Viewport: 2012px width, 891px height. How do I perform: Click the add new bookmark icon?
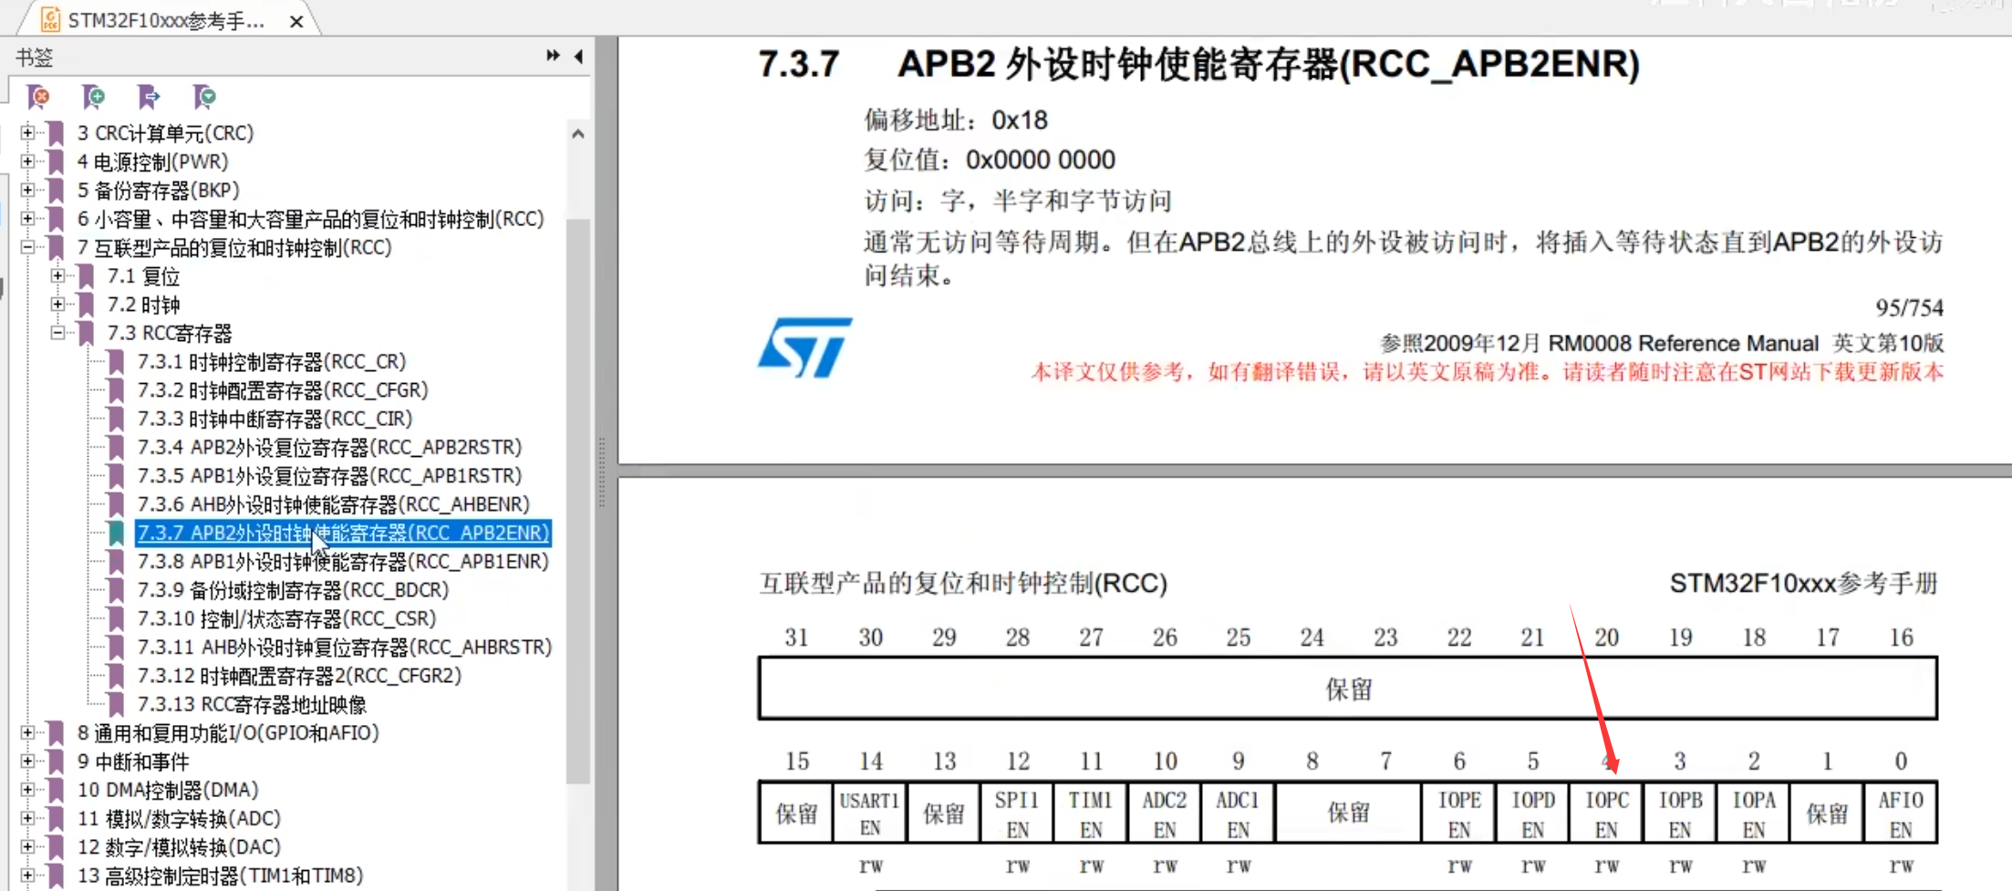coord(93,96)
